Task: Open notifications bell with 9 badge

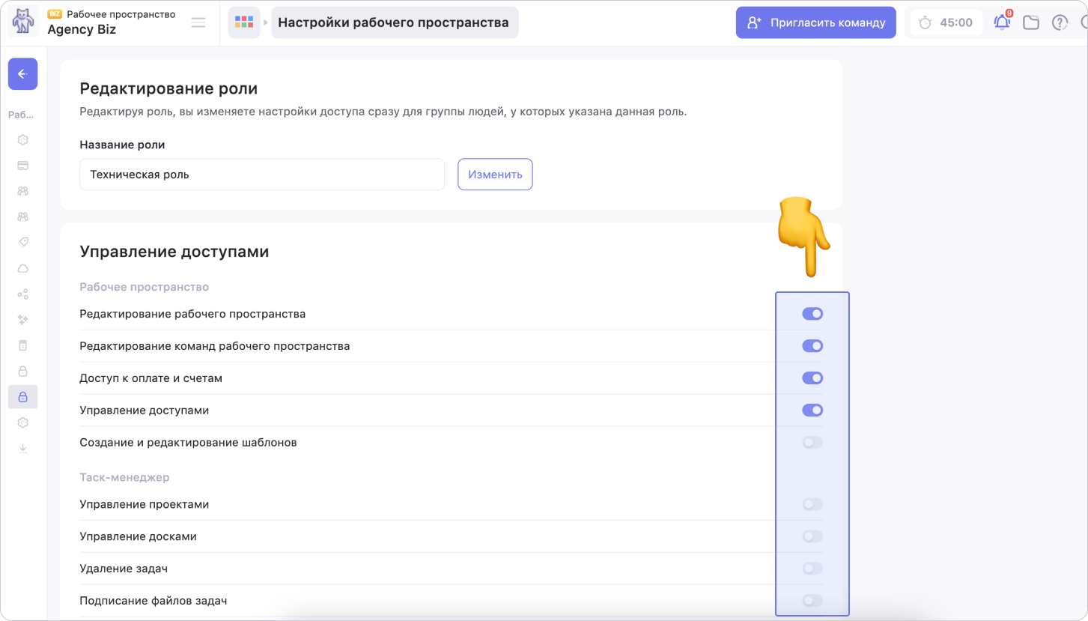Action: click(1002, 22)
